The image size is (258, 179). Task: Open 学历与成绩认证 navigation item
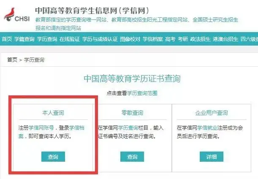coord(100,39)
